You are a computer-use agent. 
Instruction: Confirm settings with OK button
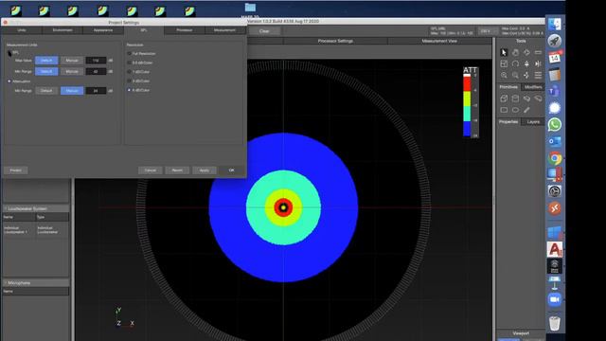231,170
